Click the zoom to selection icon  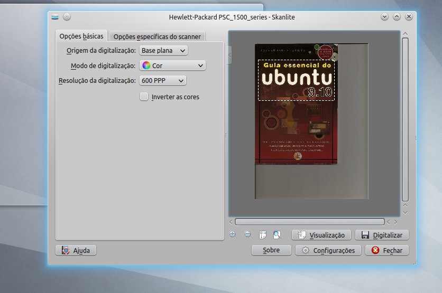tap(263, 235)
